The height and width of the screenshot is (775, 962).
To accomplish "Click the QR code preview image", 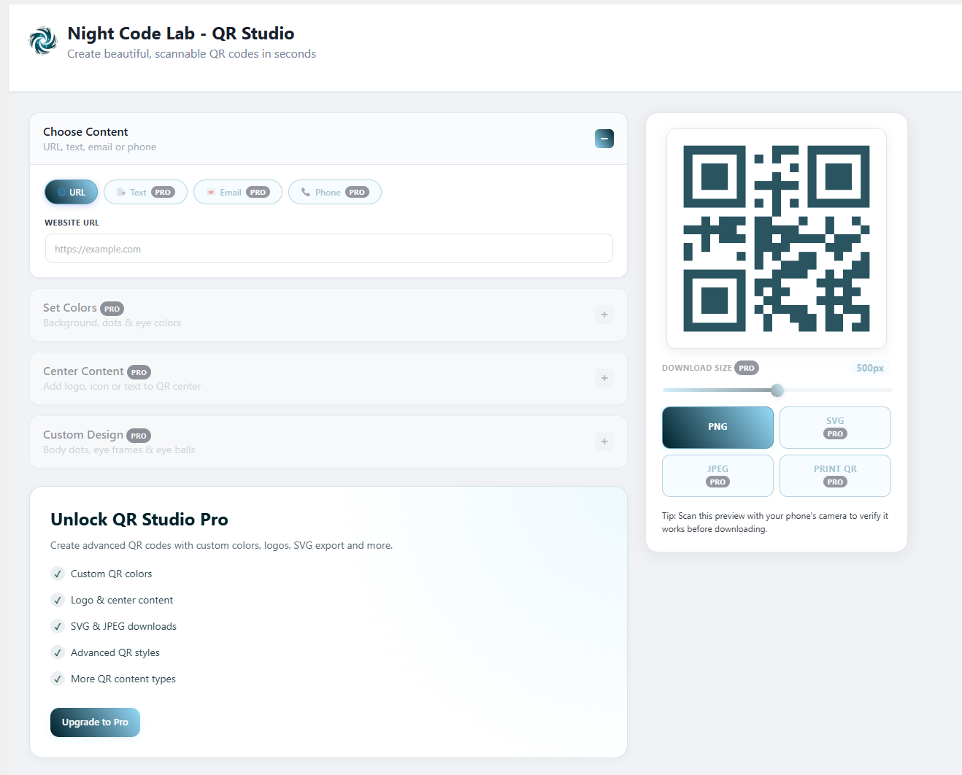I will click(x=777, y=239).
